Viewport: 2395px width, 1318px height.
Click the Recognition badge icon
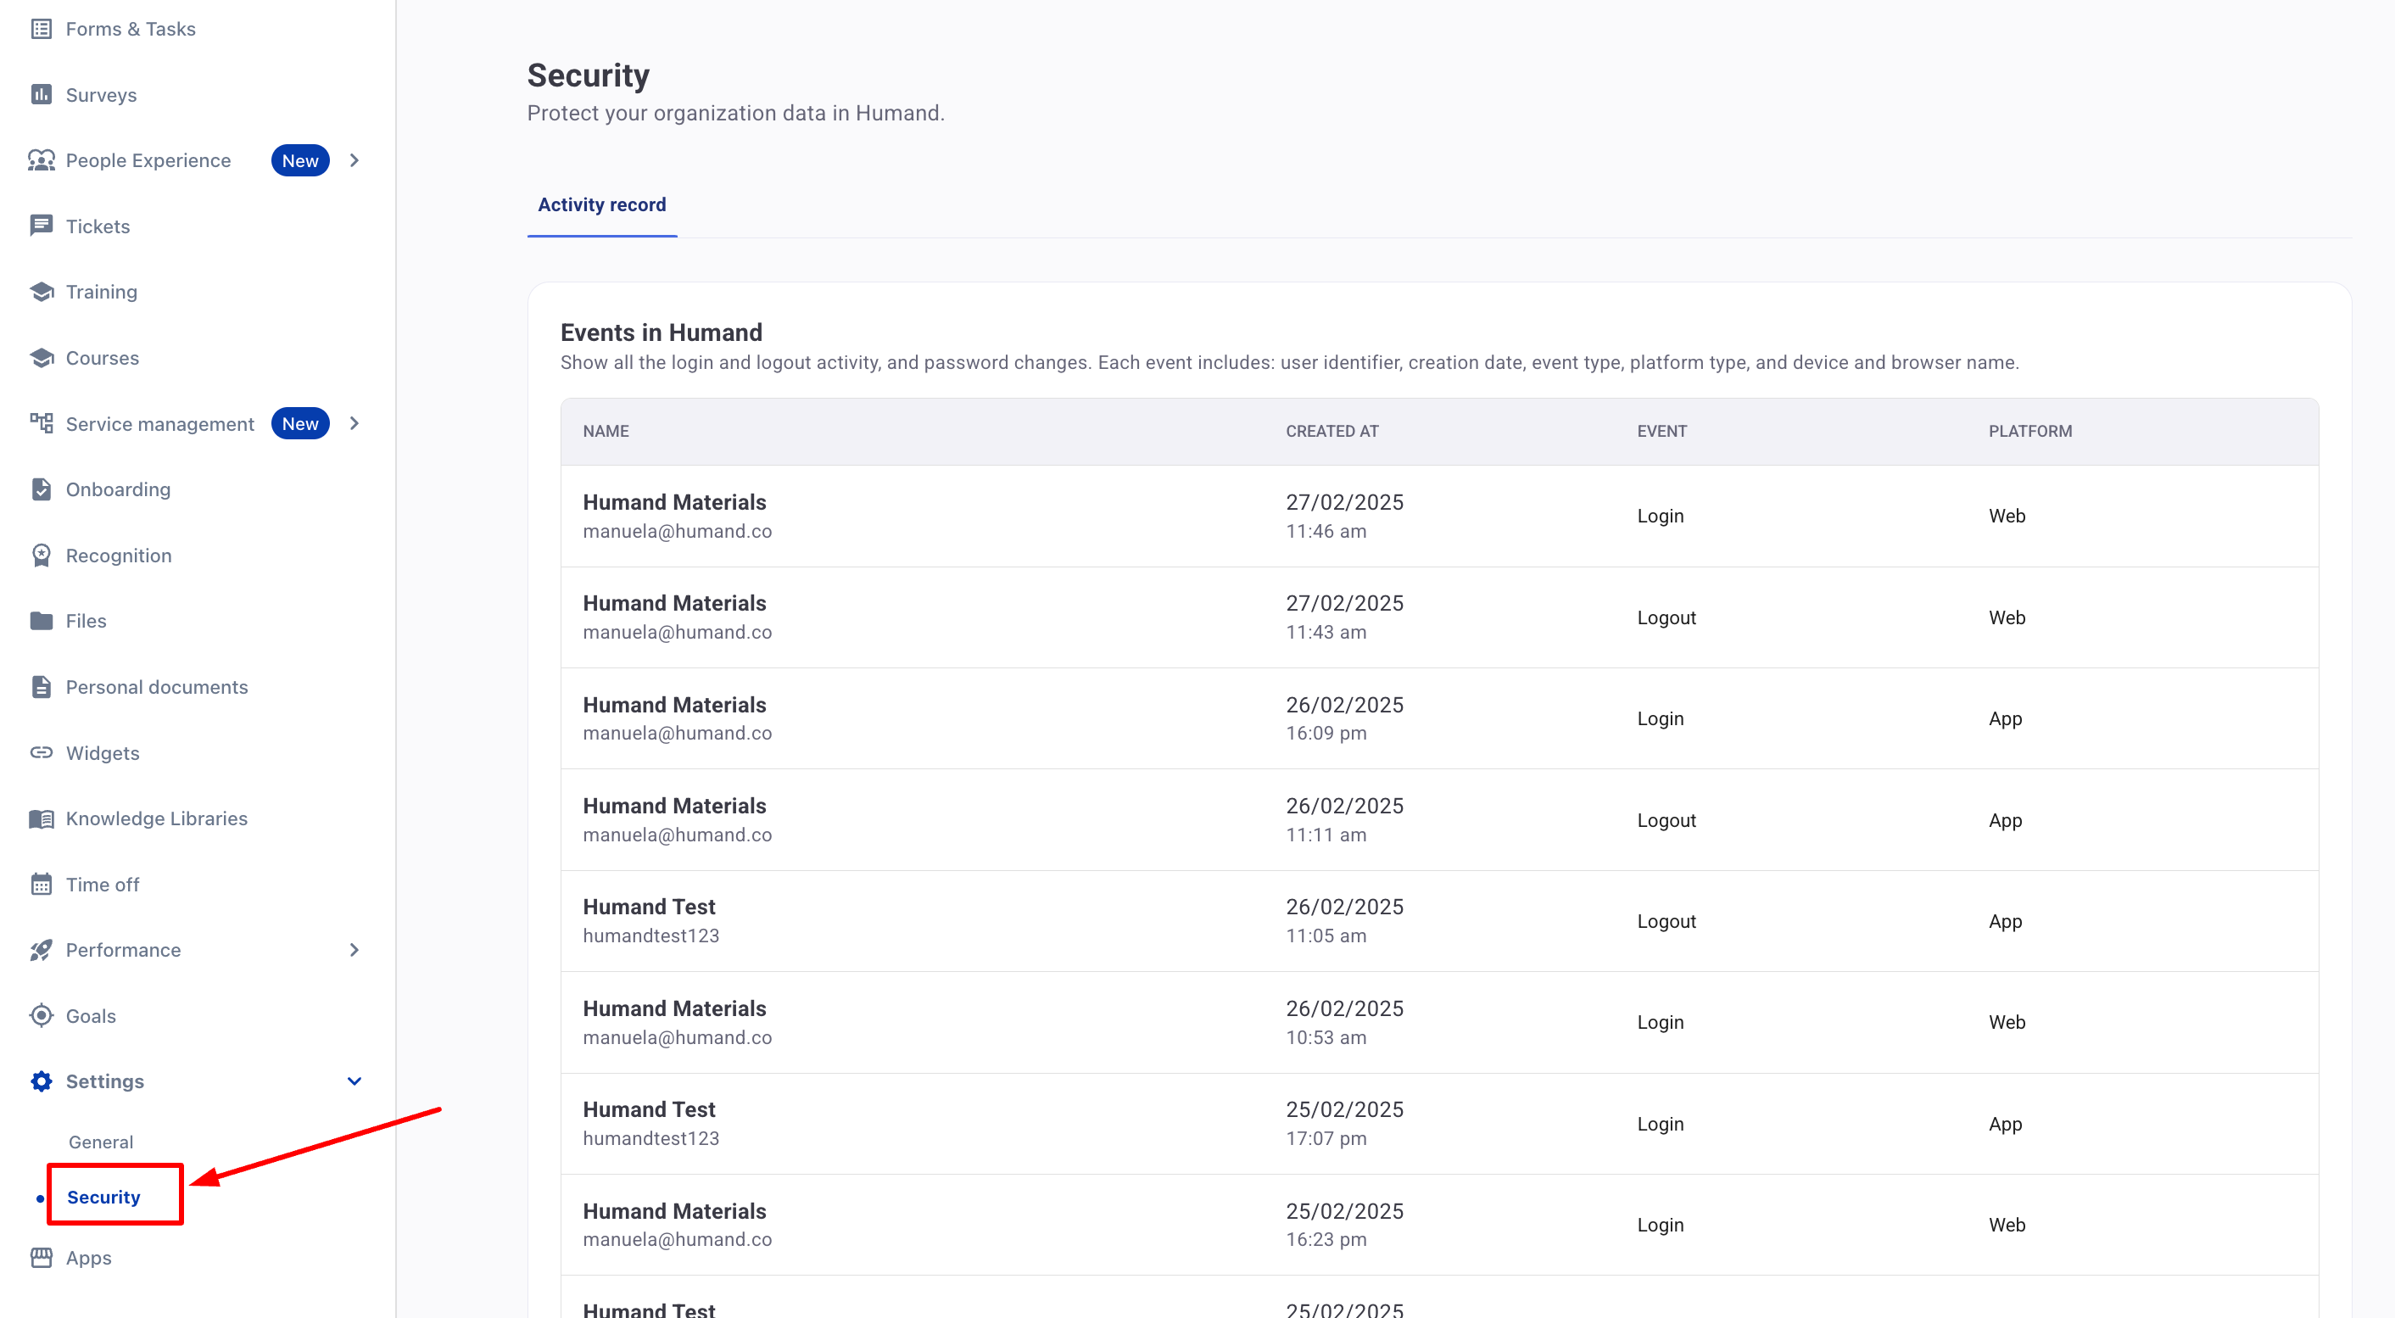[x=41, y=555]
